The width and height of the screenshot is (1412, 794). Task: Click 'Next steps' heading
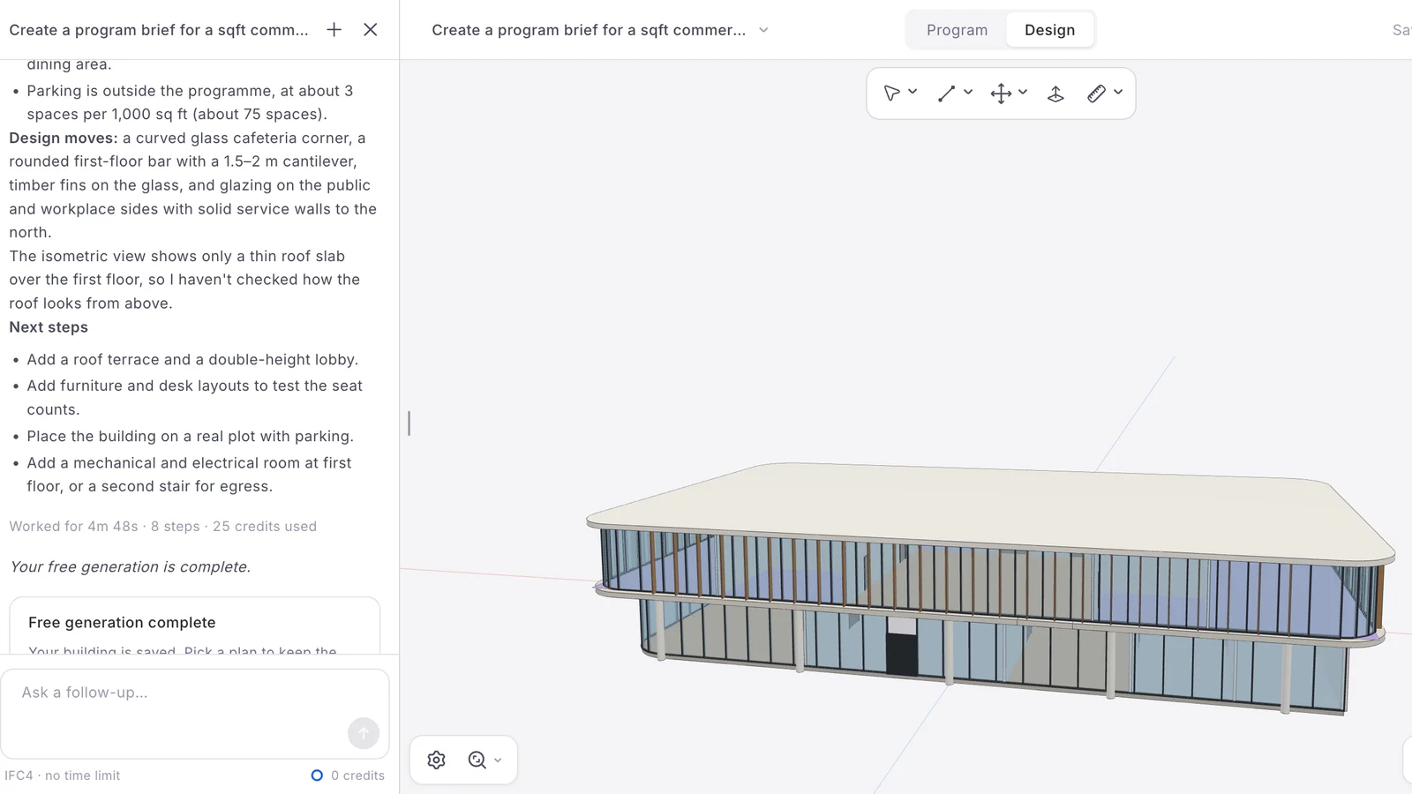coord(49,327)
